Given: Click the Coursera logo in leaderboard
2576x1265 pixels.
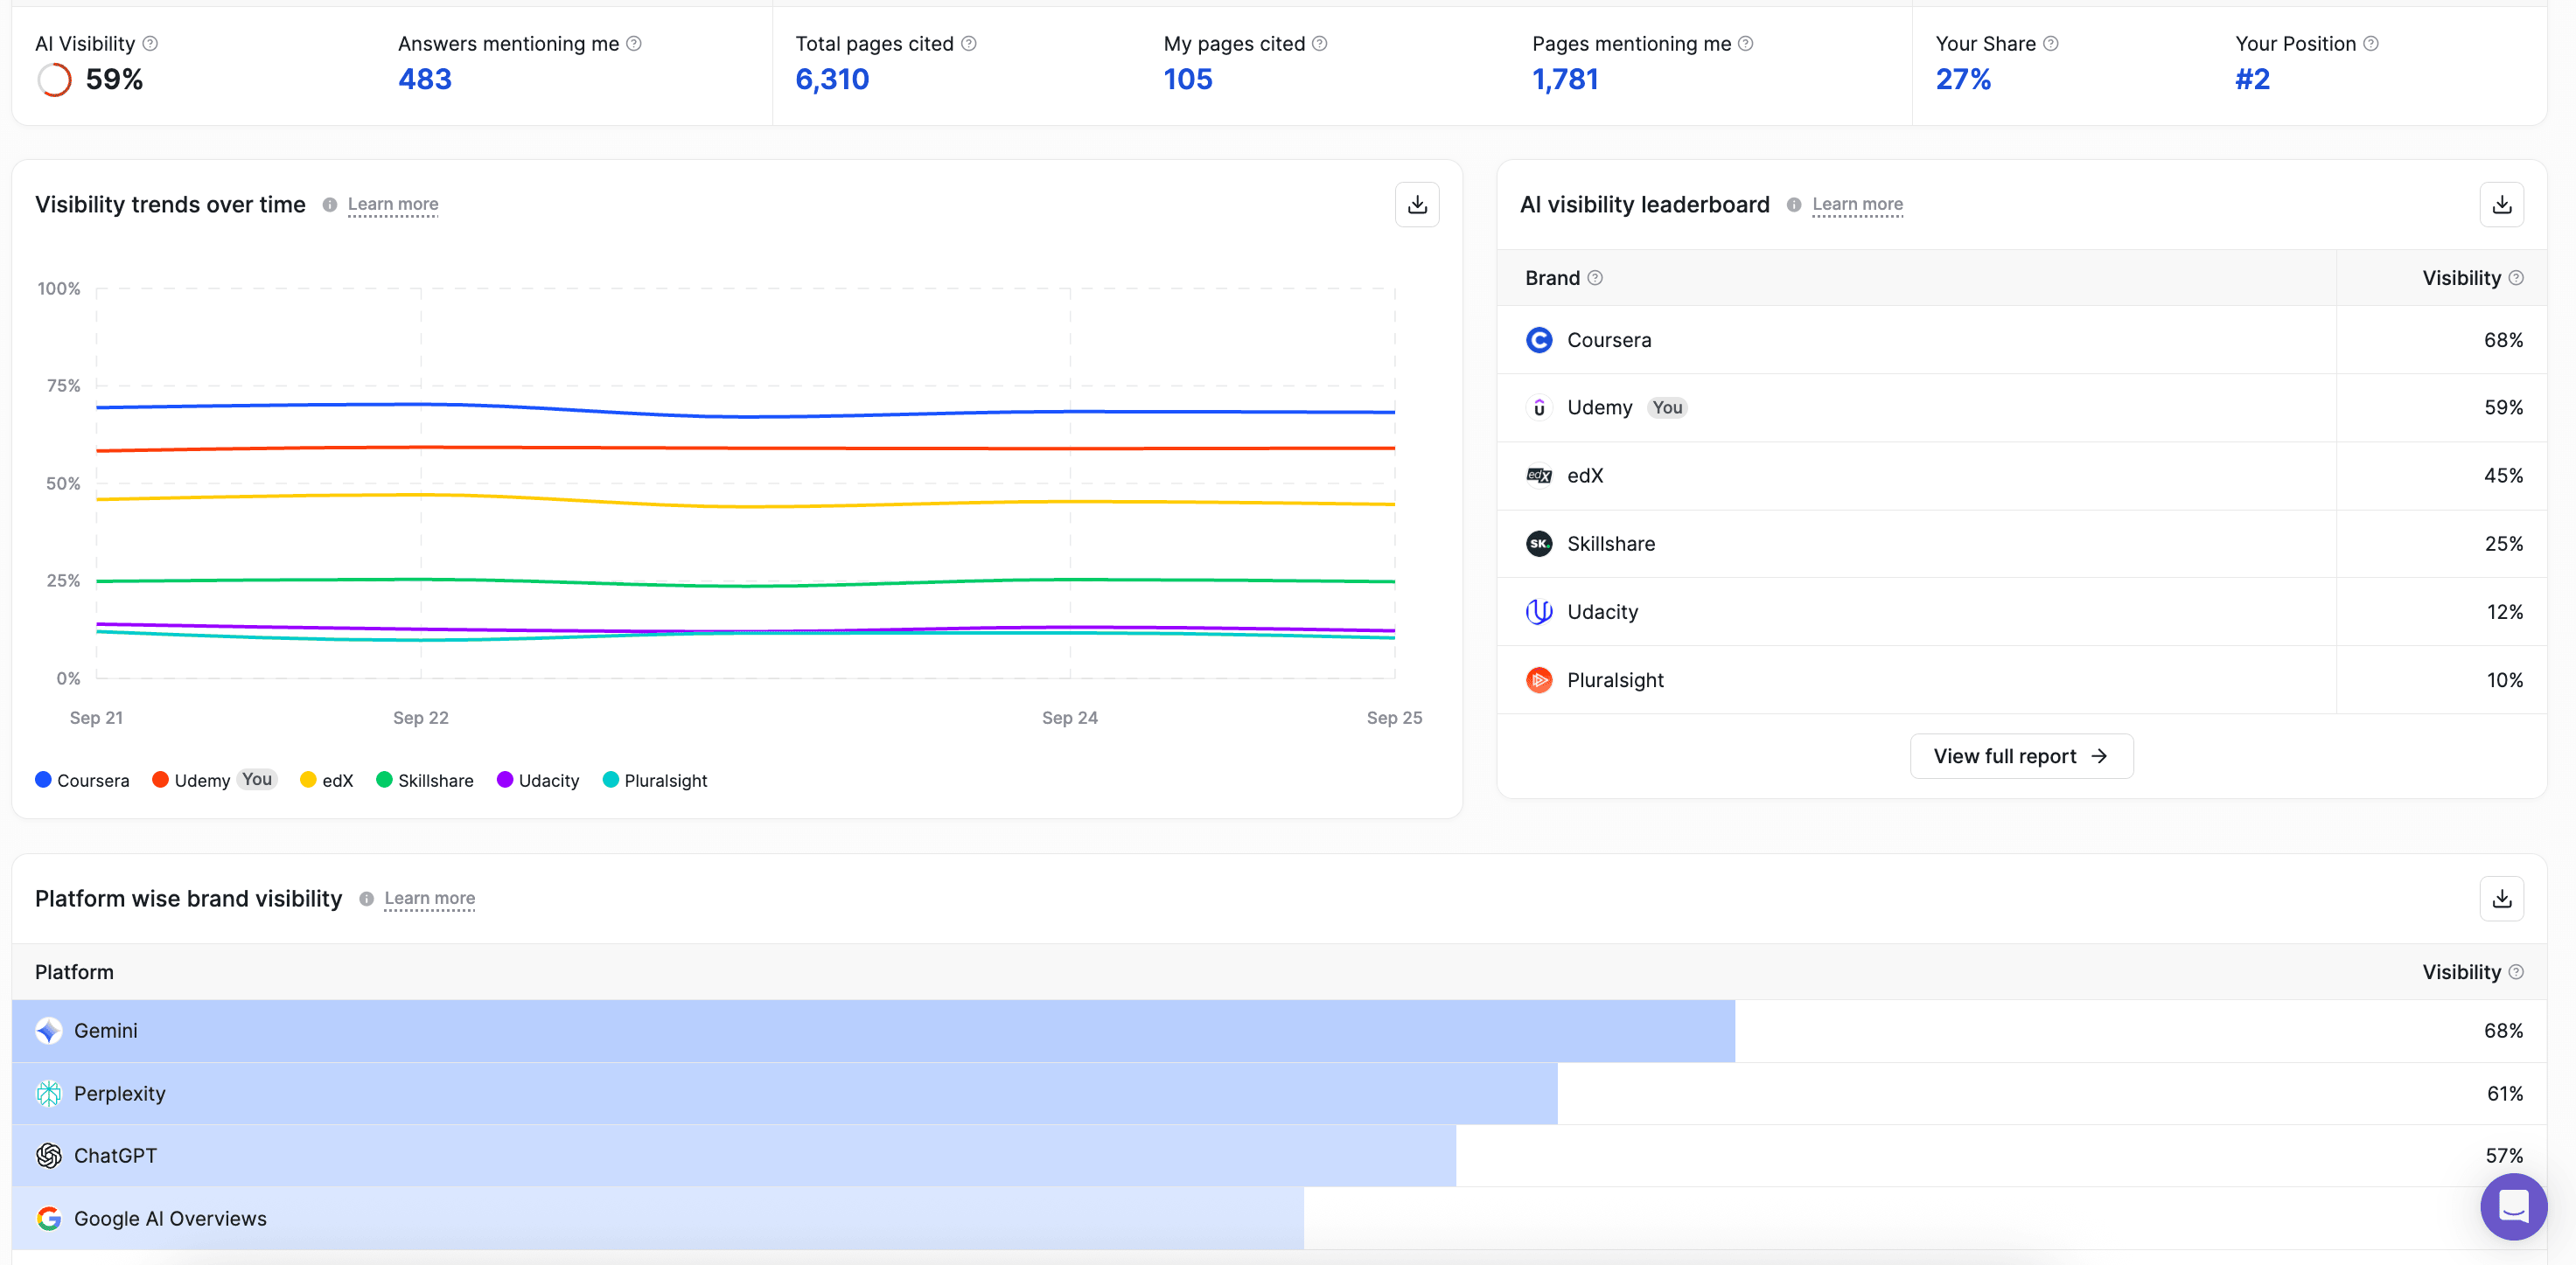Looking at the screenshot, I should (x=1538, y=340).
